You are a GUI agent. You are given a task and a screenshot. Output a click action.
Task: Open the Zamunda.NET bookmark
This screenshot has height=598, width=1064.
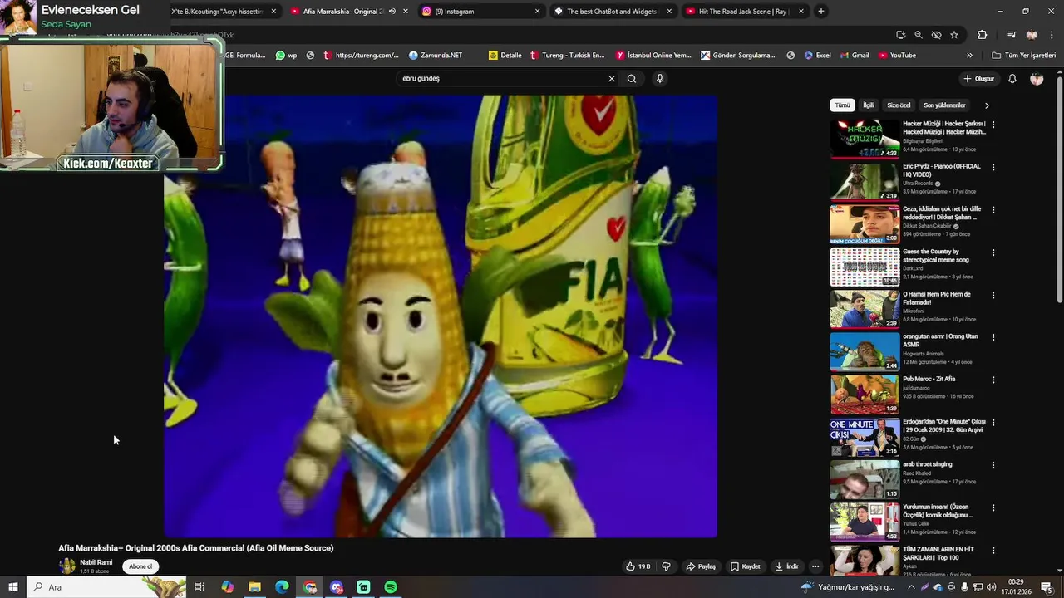click(436, 56)
